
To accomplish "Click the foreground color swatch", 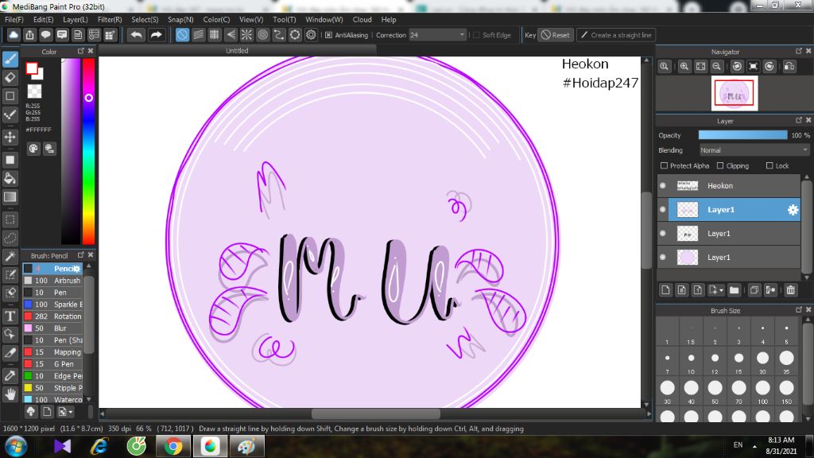I will (x=32, y=68).
